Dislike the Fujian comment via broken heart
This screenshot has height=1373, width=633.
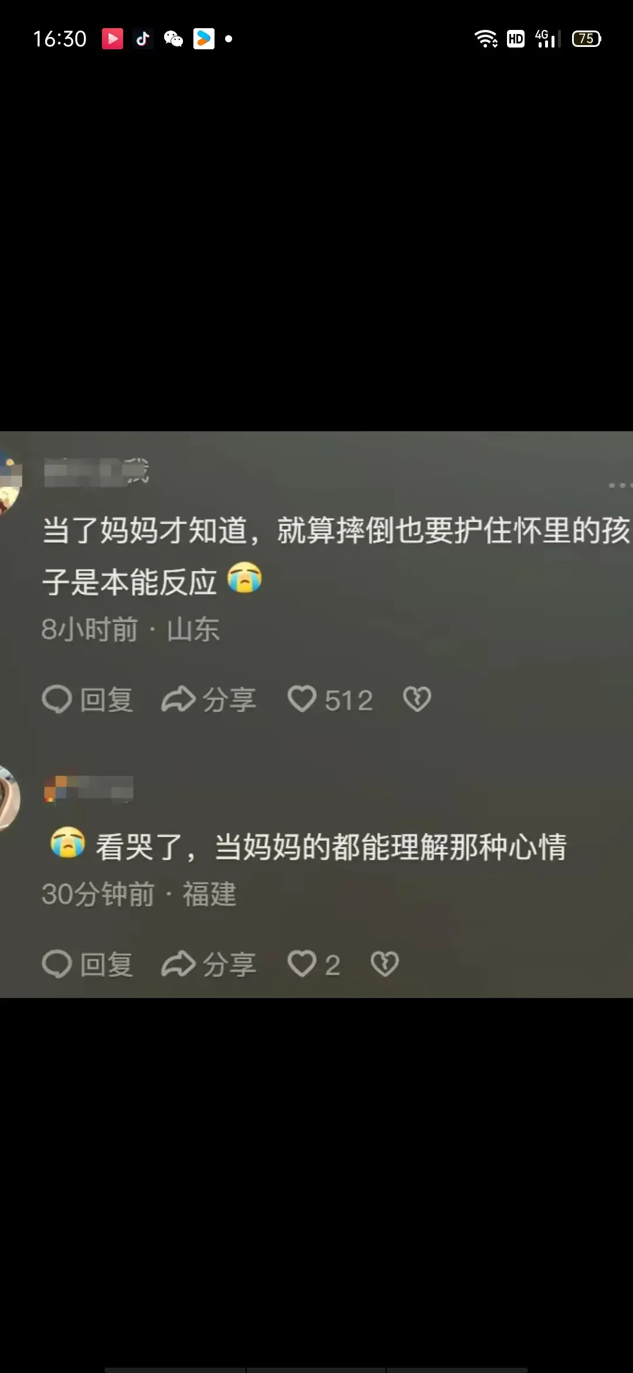click(385, 963)
